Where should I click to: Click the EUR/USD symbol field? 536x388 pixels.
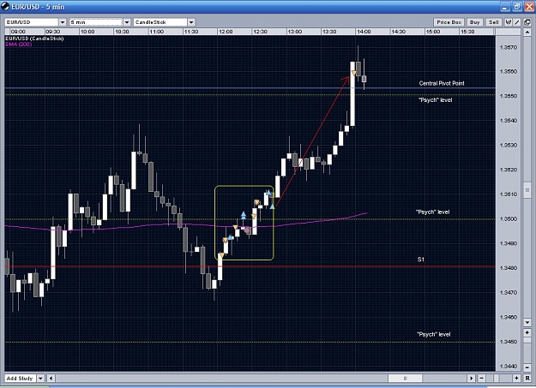click(32, 22)
